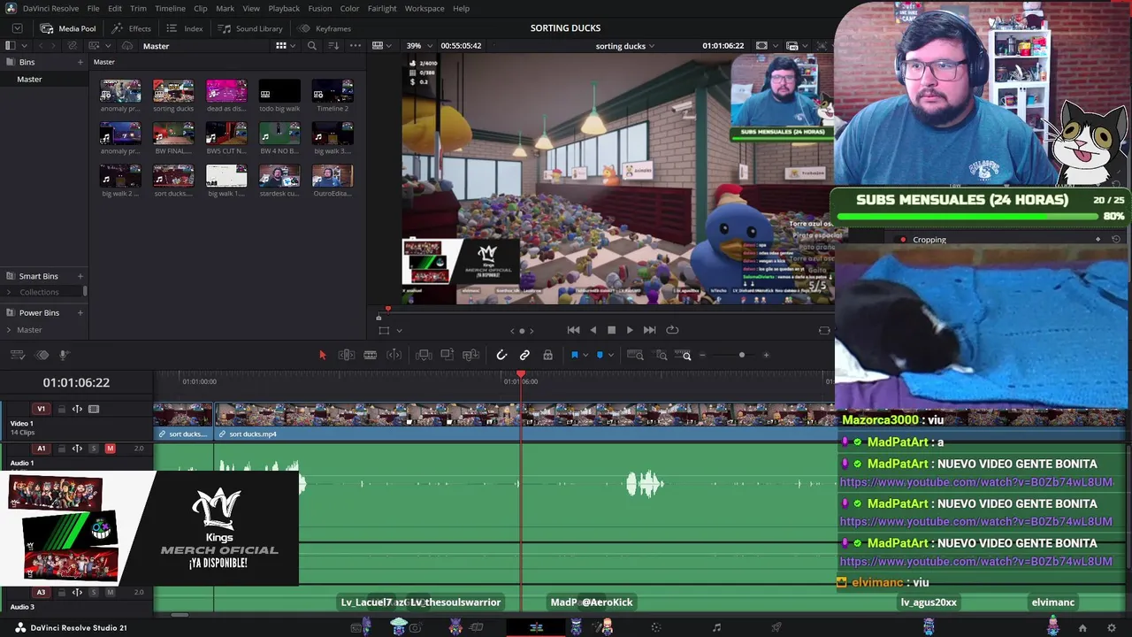The image size is (1132, 637).
Task: Solo the Audio 1 track
Action: (94, 449)
